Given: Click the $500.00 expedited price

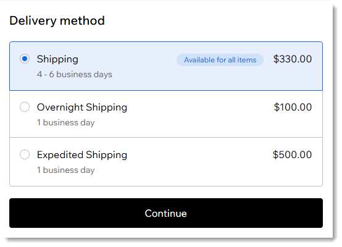Looking at the screenshot, I should click(x=292, y=155).
